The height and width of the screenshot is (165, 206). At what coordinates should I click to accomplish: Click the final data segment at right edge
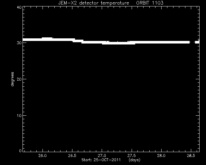point(197,42)
